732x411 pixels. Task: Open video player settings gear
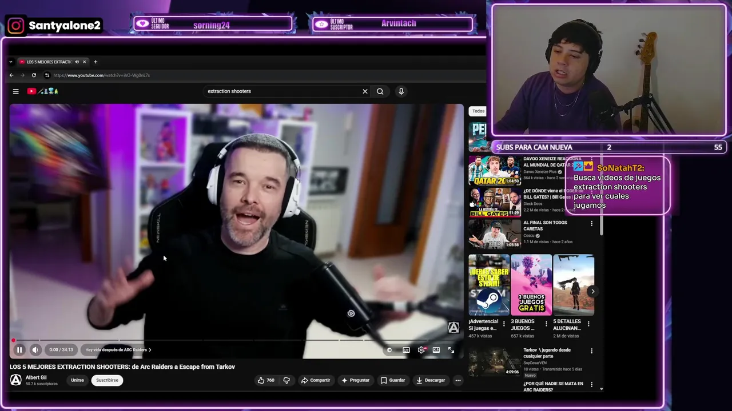[x=421, y=350]
